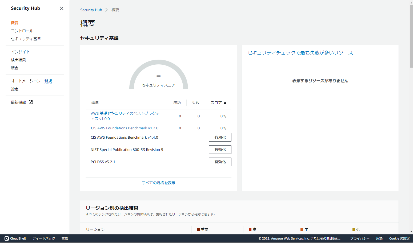
Task: Go to セキュリティ基準 in the sidebar
Action: click(x=26, y=39)
